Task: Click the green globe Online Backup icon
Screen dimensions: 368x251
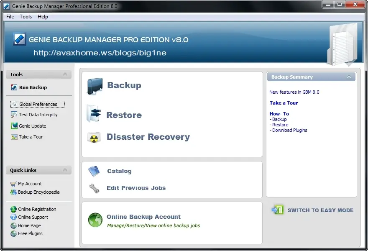Action: pyautogui.click(x=95, y=220)
